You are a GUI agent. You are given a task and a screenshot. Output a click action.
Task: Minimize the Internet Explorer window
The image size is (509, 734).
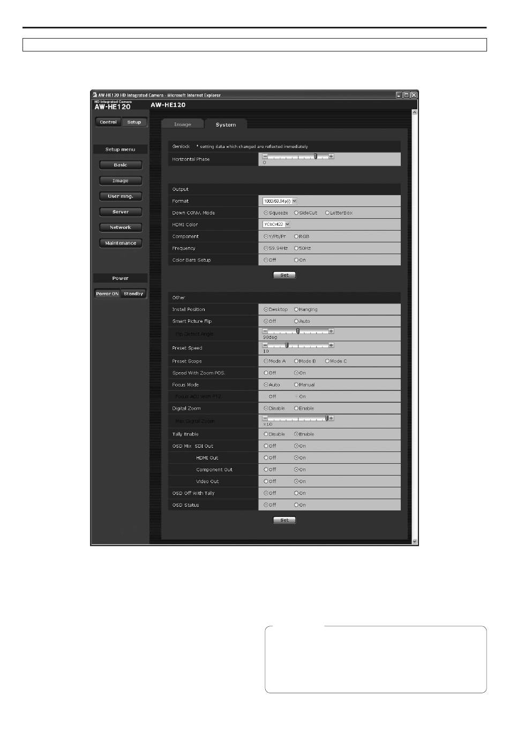pyautogui.click(x=399, y=95)
